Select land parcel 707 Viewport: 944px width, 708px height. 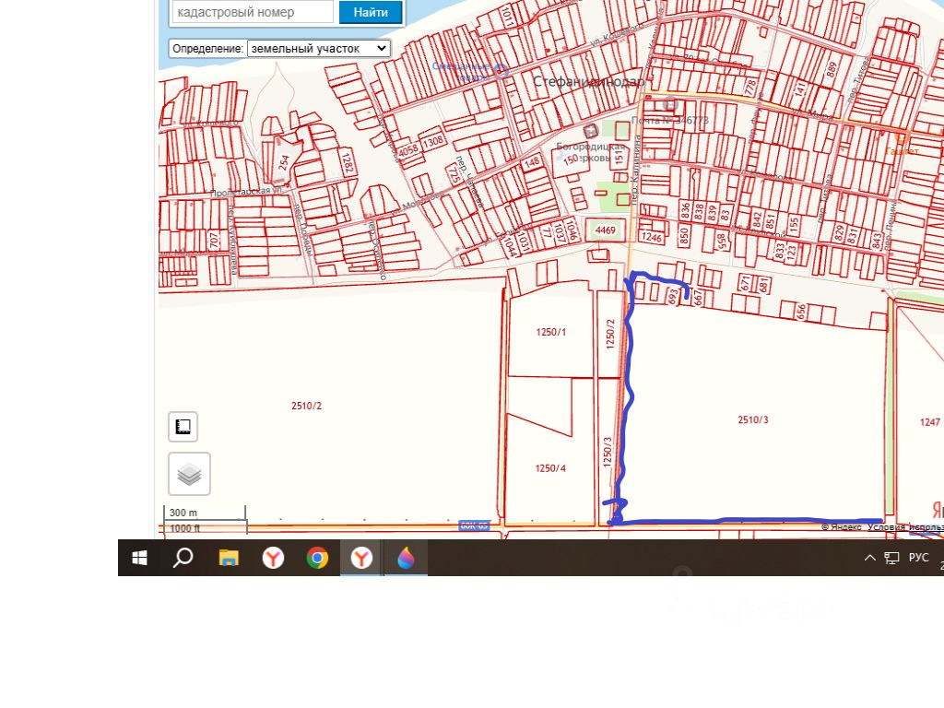point(214,241)
